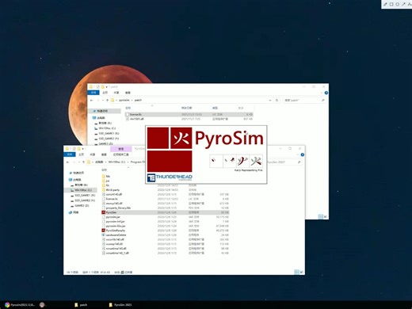Select Win10hsc (C:) in PyroSim 2023 sidebar
Image resolution: width=412 pixels, height=309 pixels.
click(81, 190)
